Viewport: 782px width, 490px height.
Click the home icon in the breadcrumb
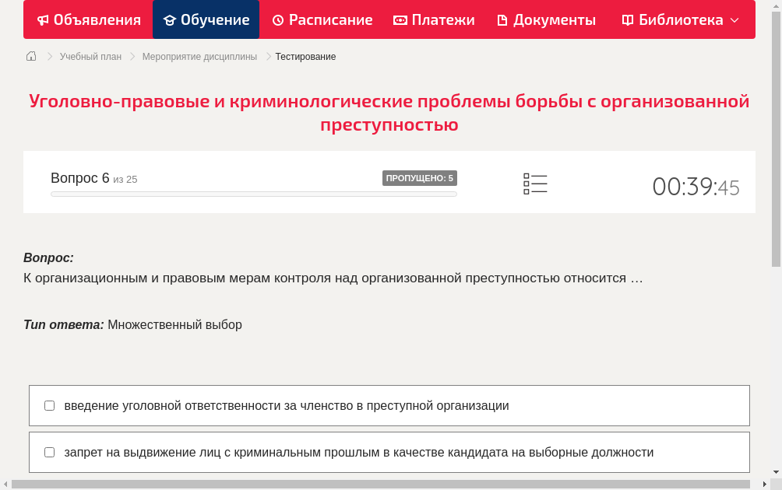click(x=30, y=56)
